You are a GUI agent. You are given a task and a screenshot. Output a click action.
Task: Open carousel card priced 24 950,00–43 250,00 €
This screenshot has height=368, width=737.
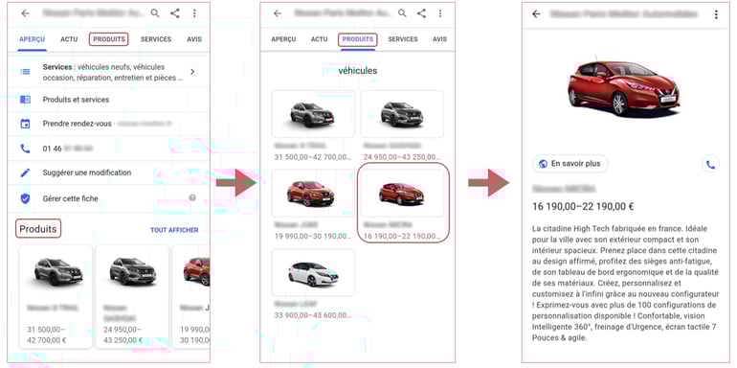pyautogui.click(x=132, y=296)
